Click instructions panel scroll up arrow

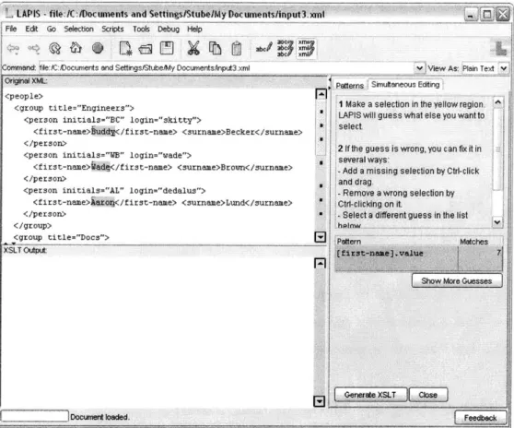point(497,102)
